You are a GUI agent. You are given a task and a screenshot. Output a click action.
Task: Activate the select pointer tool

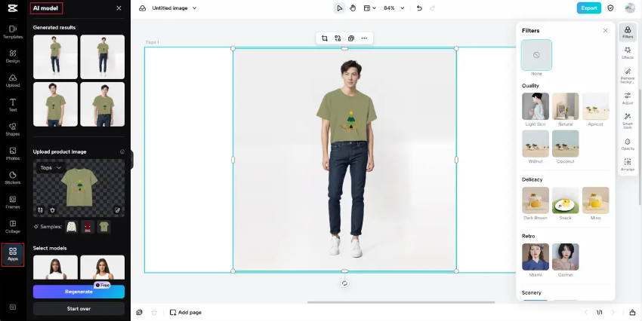(x=339, y=8)
